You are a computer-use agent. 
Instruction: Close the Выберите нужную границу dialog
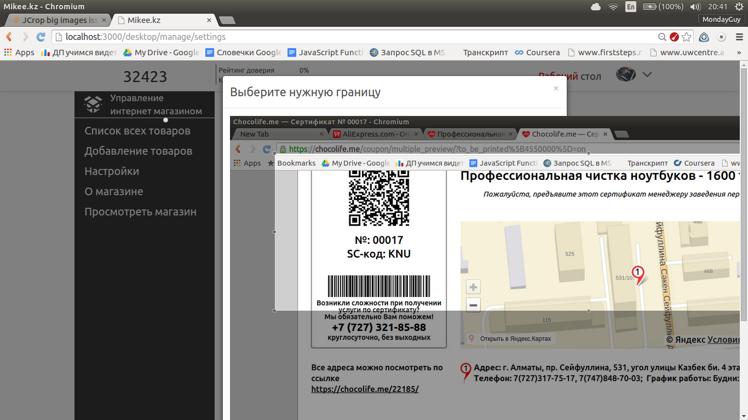pos(556,88)
